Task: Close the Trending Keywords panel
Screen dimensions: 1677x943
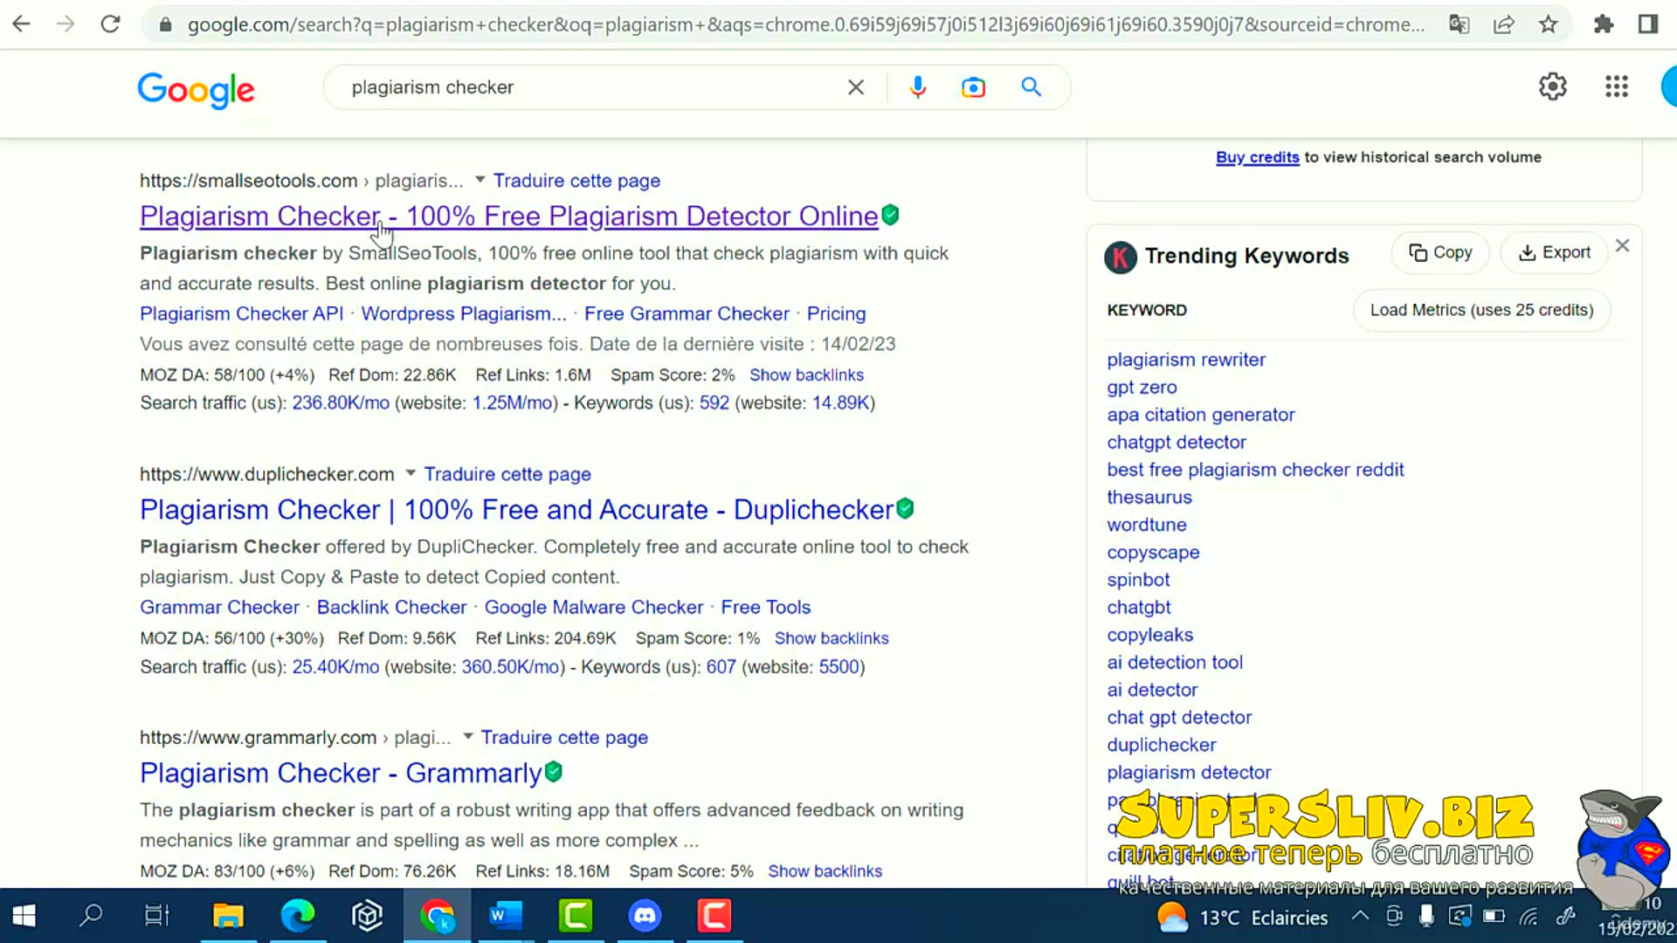Action: coord(1622,246)
